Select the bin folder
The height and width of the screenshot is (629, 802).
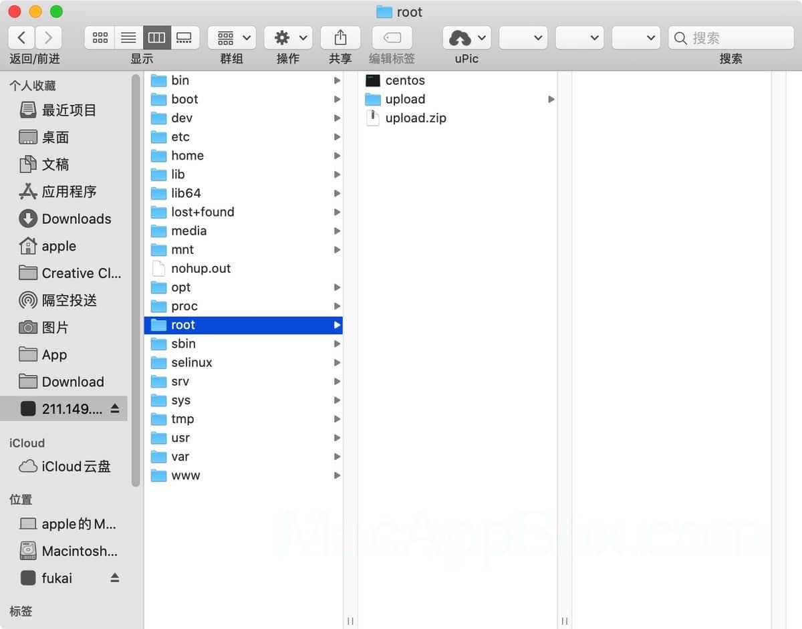(x=243, y=80)
